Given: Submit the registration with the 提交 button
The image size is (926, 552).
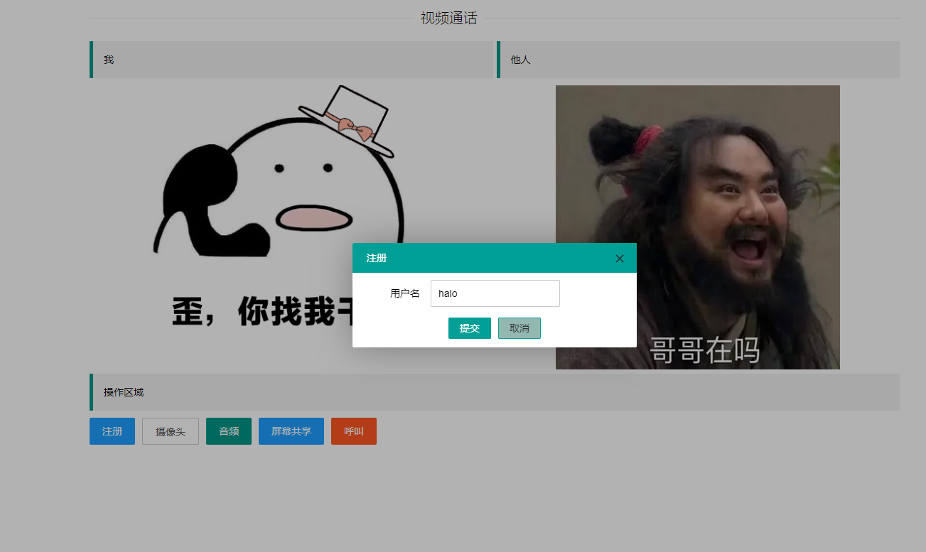Looking at the screenshot, I should pyautogui.click(x=470, y=328).
